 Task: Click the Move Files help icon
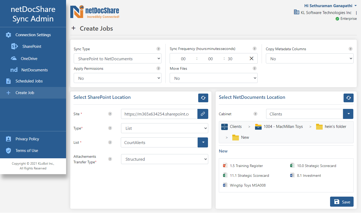pos(254,68)
